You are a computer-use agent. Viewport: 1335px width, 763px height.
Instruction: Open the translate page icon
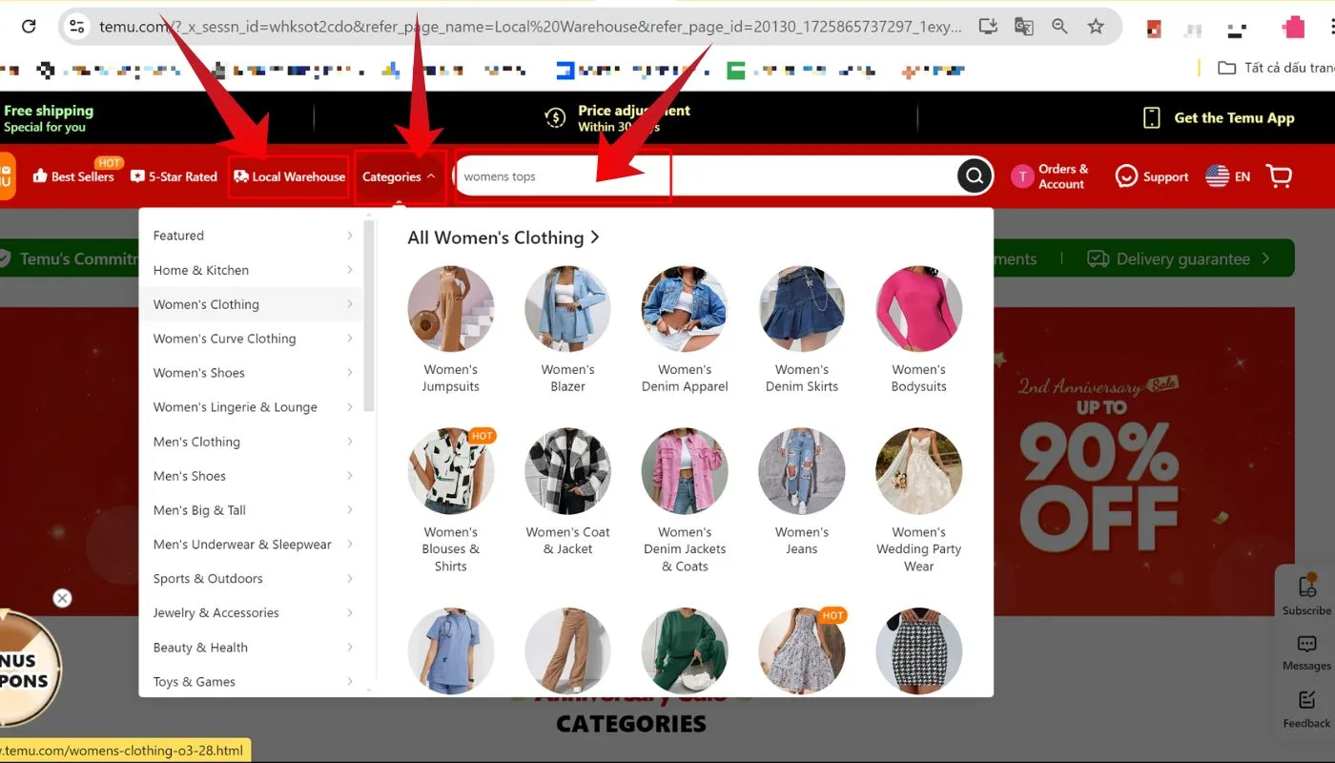tap(1024, 27)
